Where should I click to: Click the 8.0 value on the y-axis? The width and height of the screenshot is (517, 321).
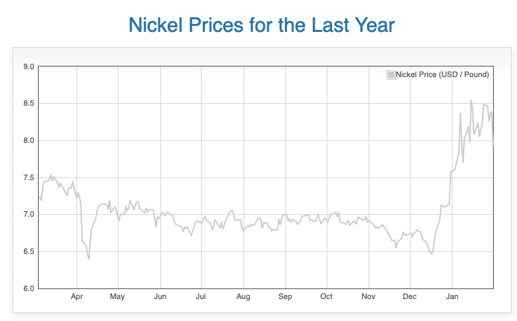28,141
